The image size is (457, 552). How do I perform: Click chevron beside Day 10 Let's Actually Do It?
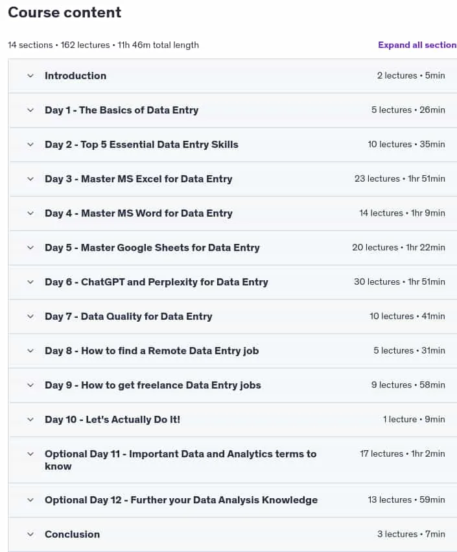pyautogui.click(x=30, y=420)
